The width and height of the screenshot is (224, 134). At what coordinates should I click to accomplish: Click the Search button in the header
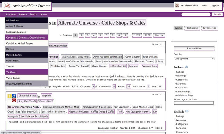point(217,14)
